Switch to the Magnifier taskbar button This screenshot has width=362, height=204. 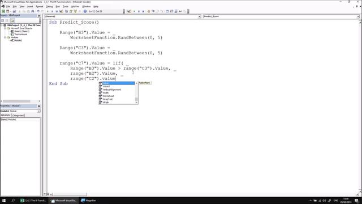tap(88, 201)
